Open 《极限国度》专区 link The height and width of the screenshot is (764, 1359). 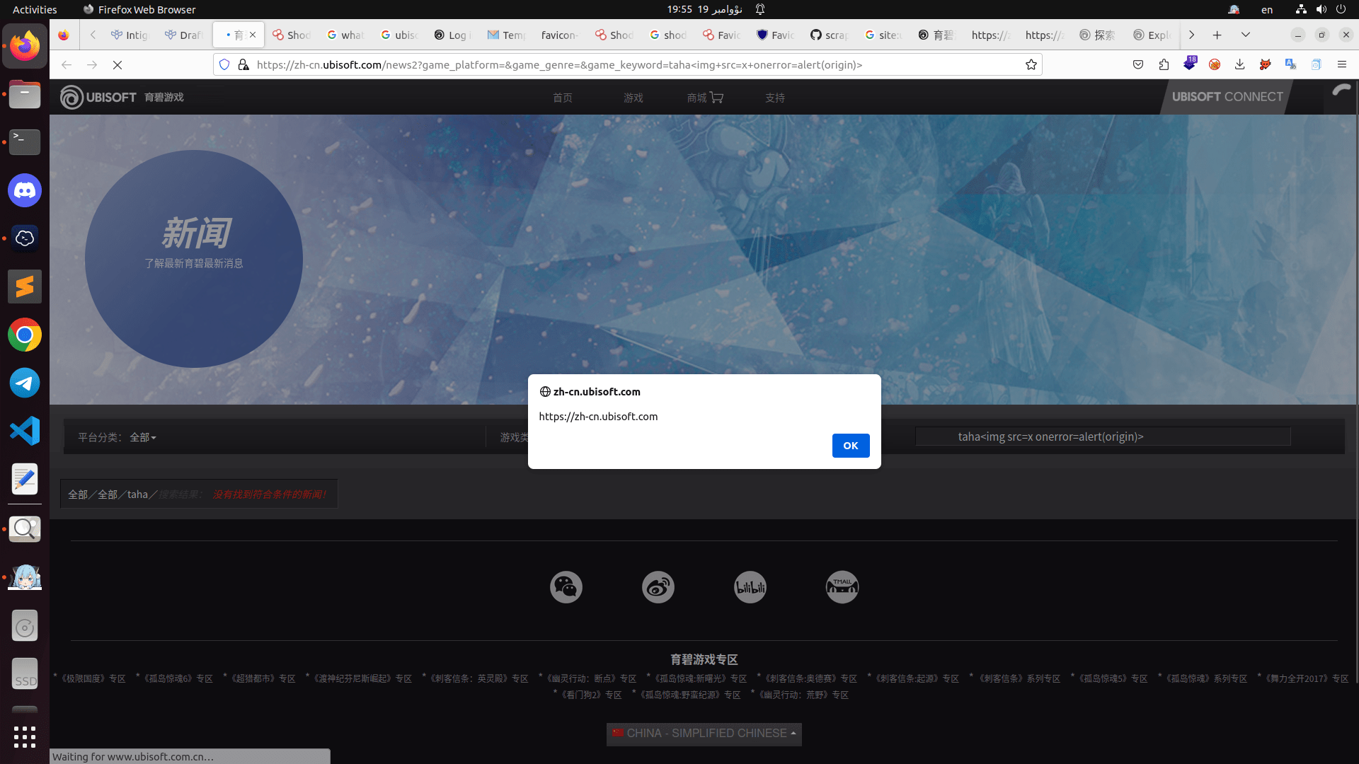(x=91, y=678)
